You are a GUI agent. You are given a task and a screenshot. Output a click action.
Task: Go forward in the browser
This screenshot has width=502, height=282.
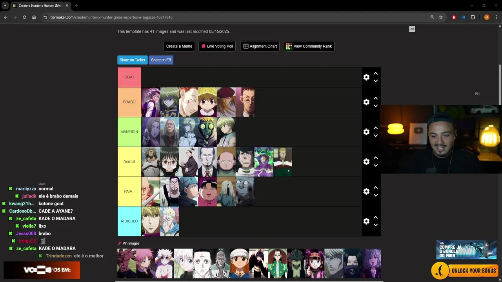pos(15,17)
